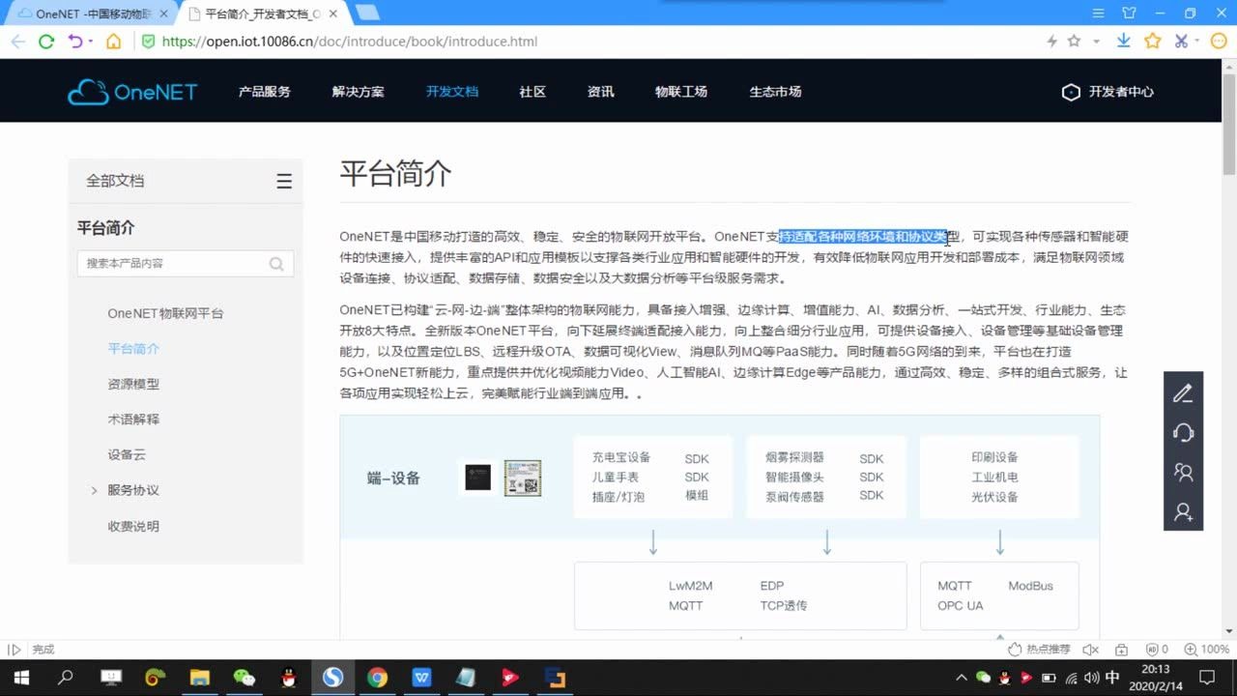Viewport: 1237px width, 696px height.
Task: Open the 解决方案 nav menu
Action: coord(358,92)
